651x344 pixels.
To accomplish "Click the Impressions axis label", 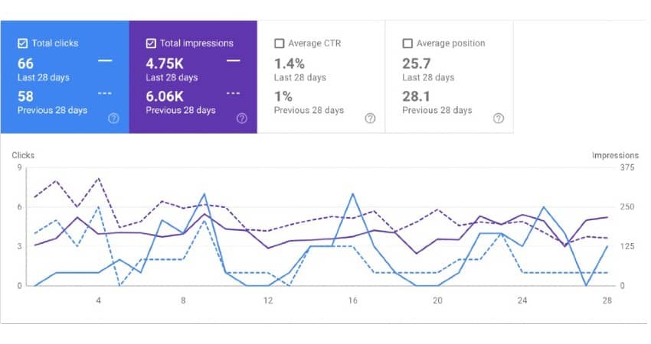I will (615, 155).
